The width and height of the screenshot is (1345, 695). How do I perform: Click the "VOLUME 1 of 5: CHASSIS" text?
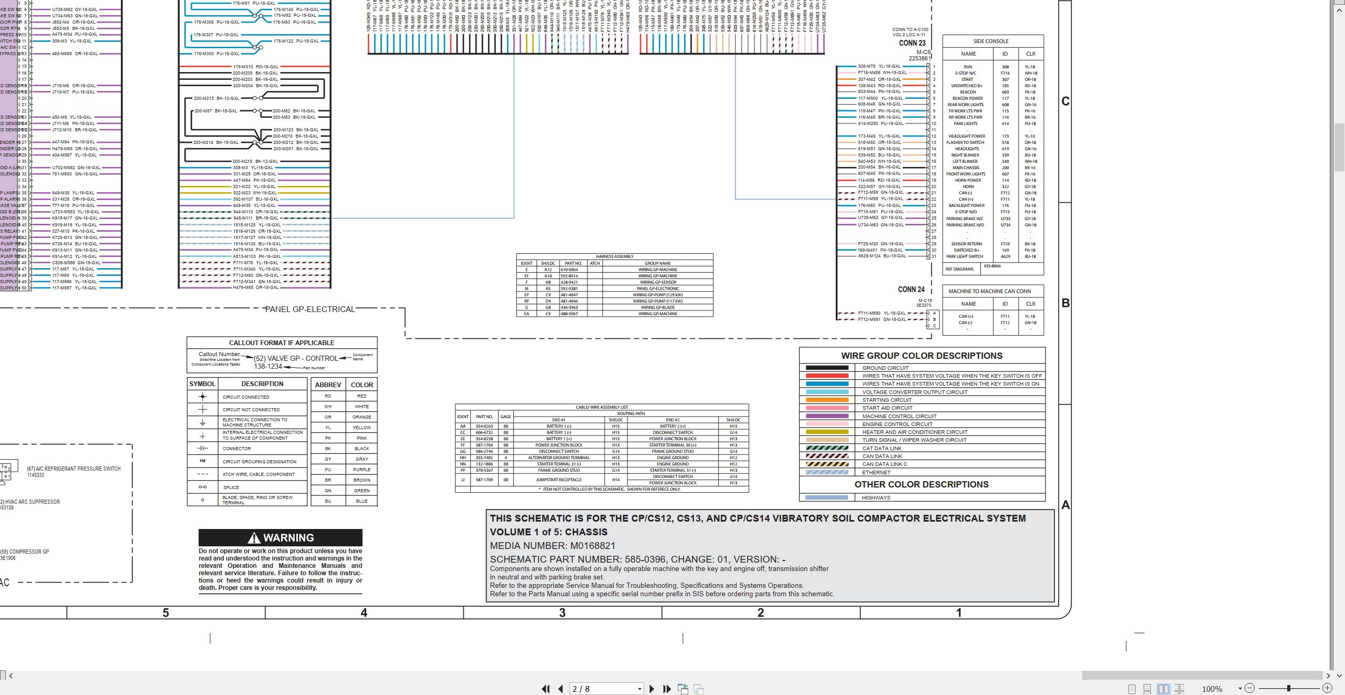pyautogui.click(x=549, y=532)
